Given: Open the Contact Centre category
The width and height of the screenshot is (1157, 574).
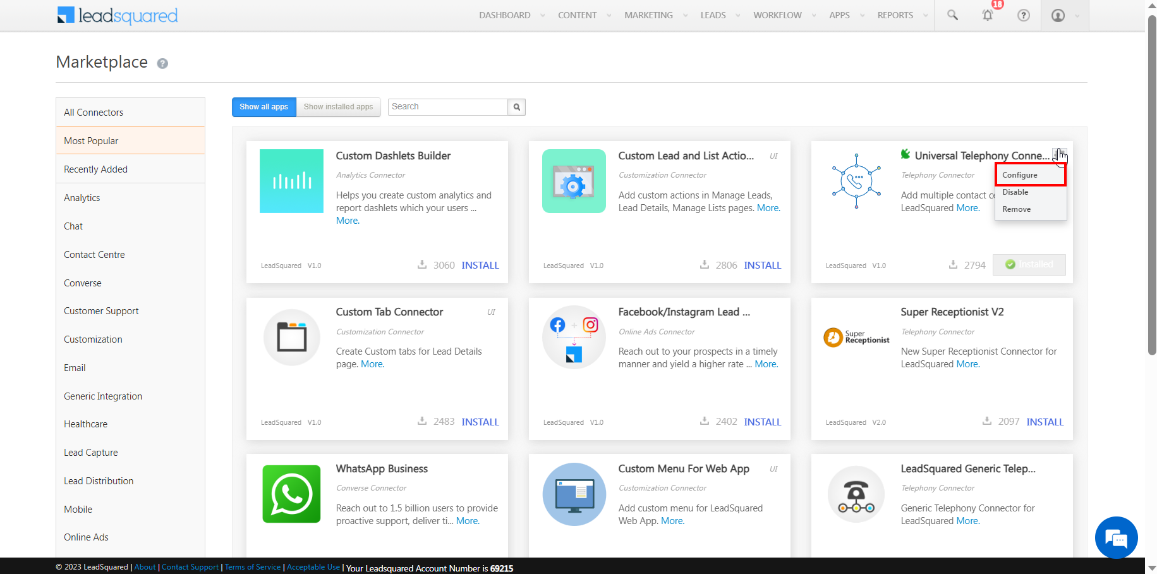Looking at the screenshot, I should pyautogui.click(x=130, y=255).
